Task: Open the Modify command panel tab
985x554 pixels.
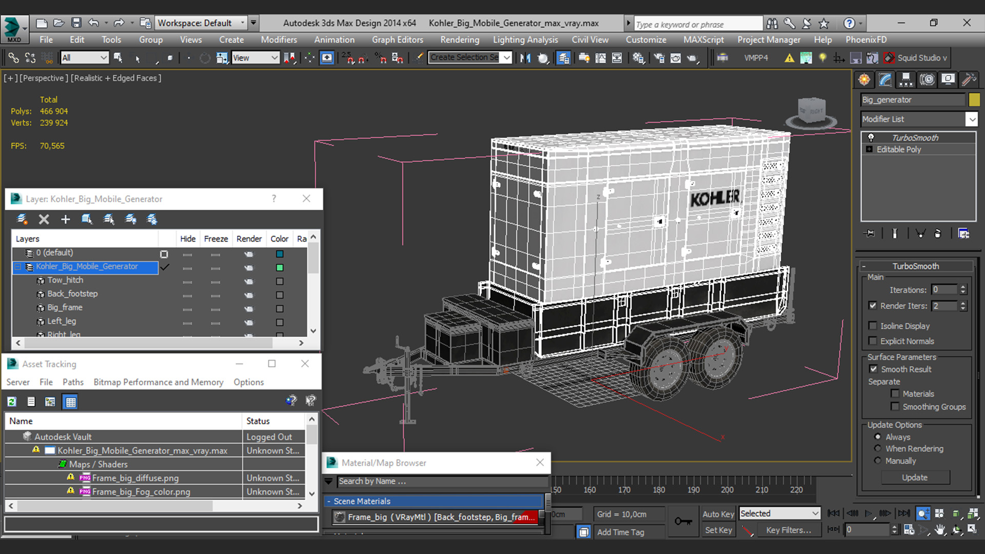Action: point(885,80)
